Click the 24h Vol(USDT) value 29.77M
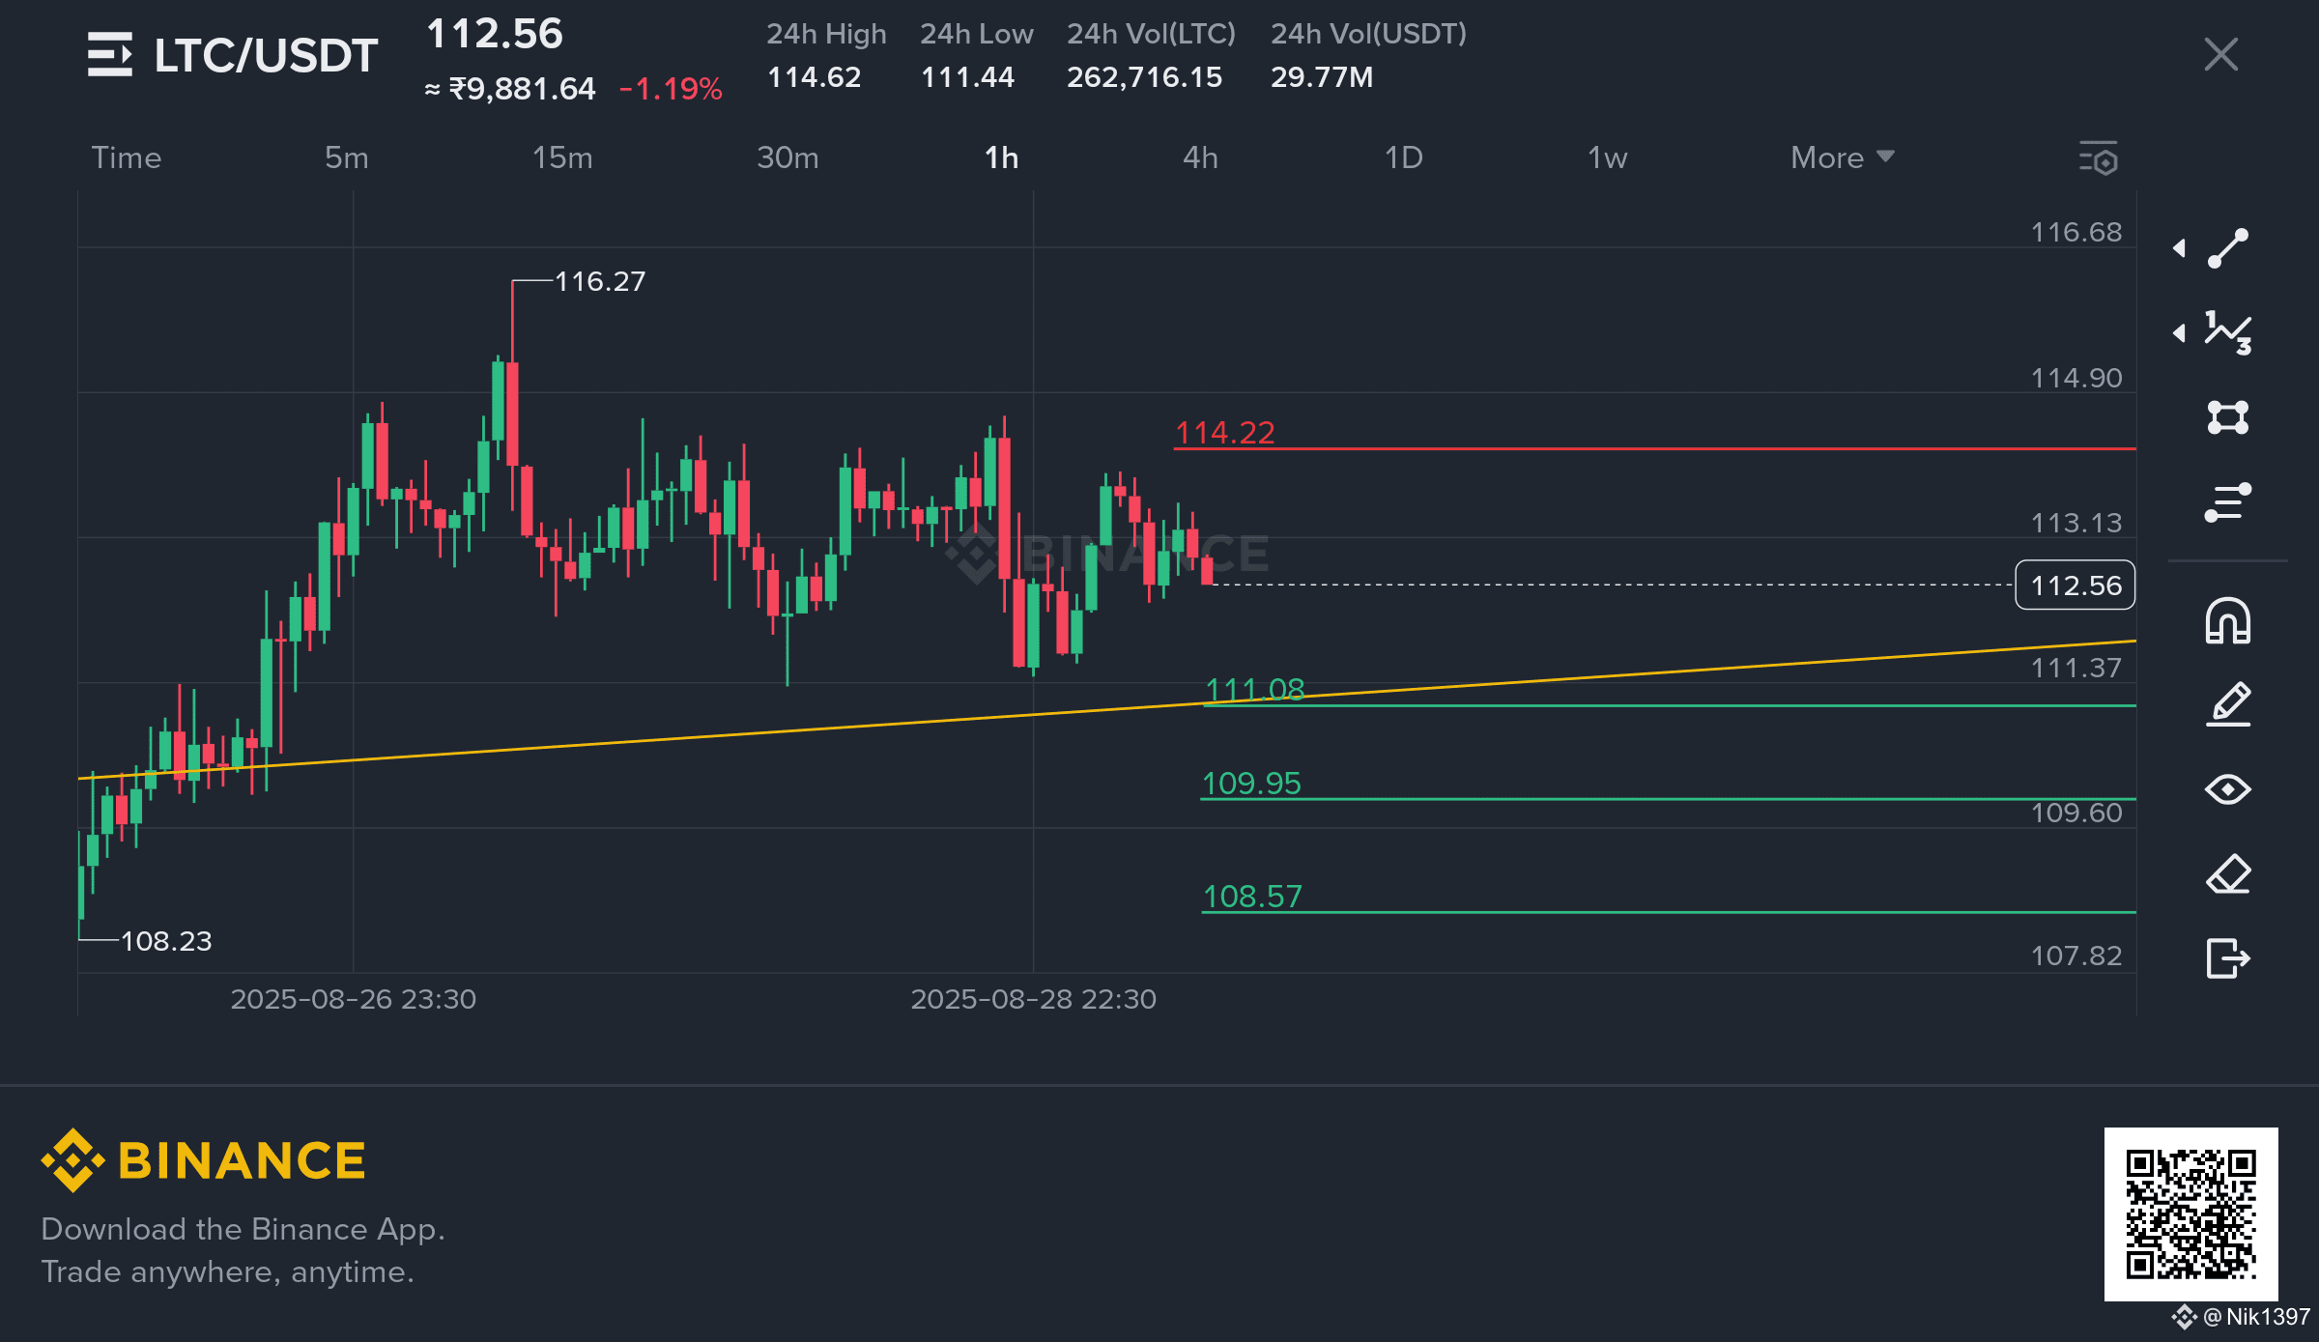The image size is (2319, 1342). (x=1322, y=77)
